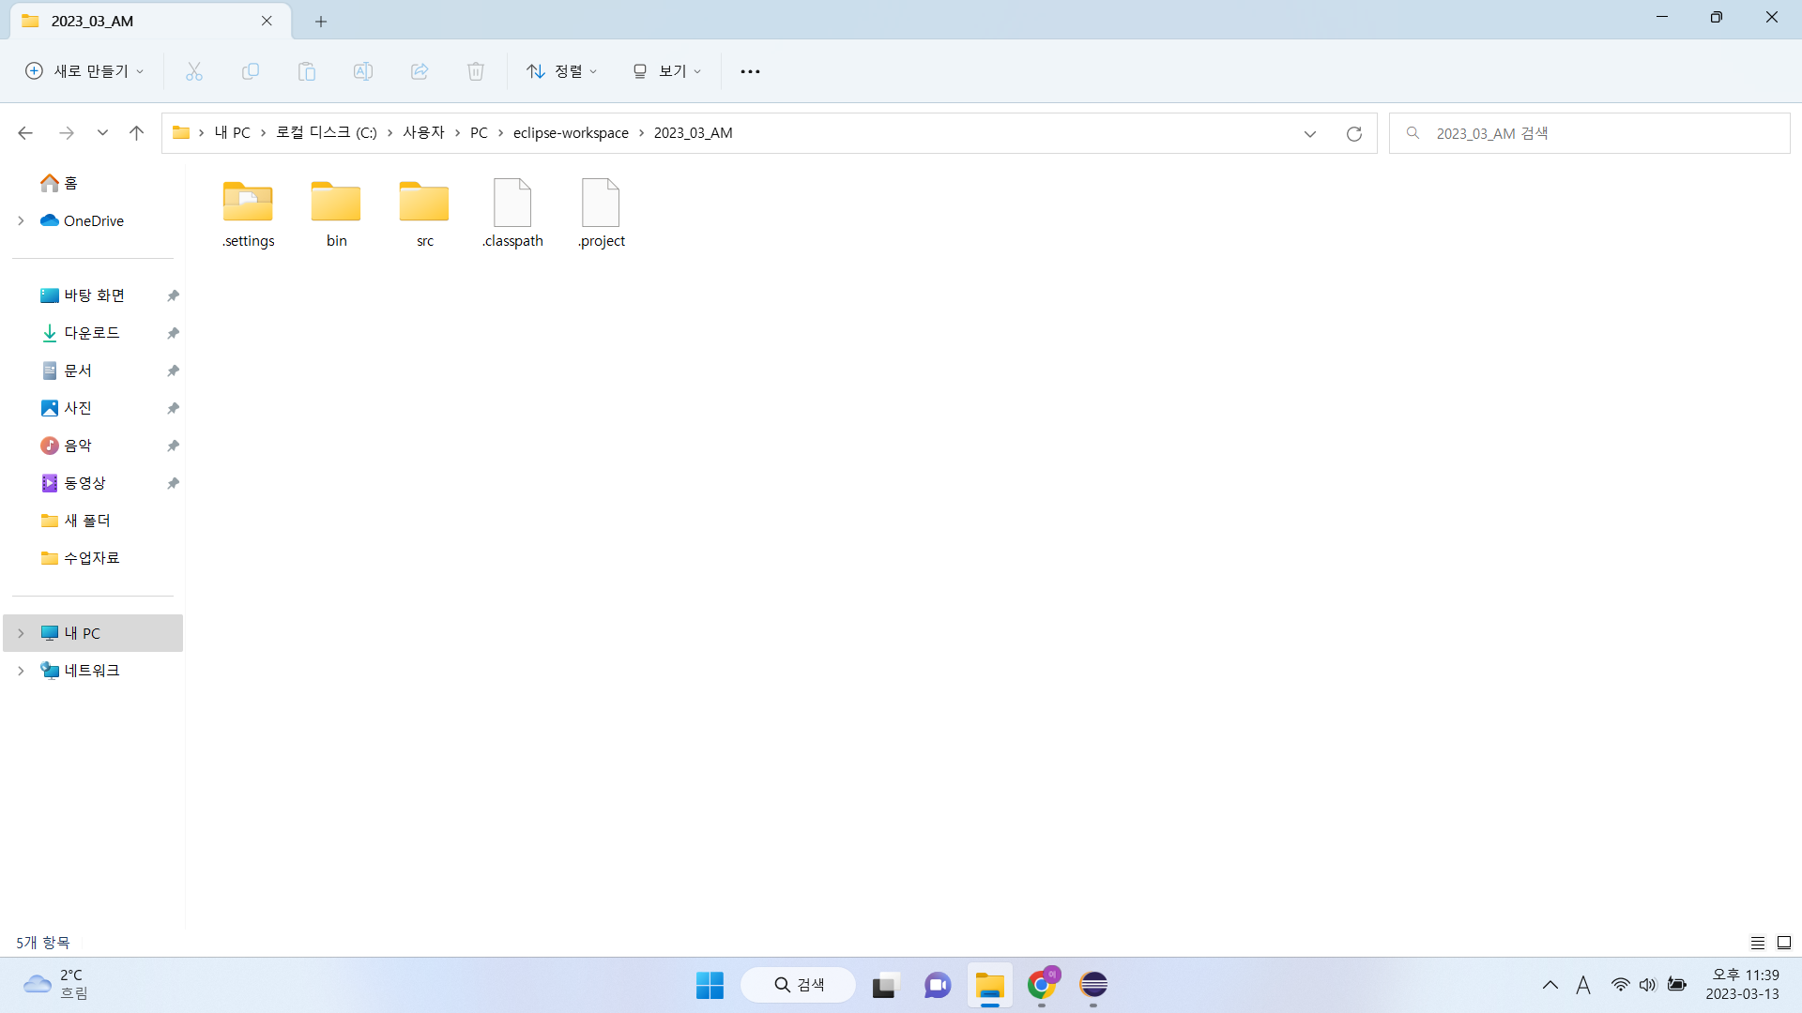Switch to details list view layout
The height and width of the screenshot is (1013, 1802).
tap(1757, 943)
